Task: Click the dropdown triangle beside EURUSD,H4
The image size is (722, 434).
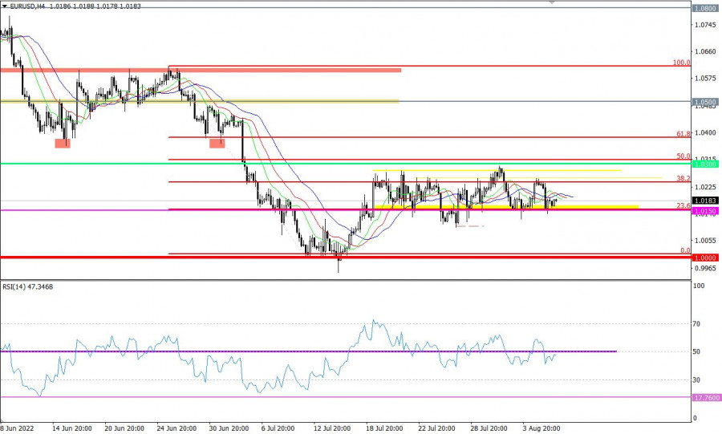Action: (x=4, y=5)
